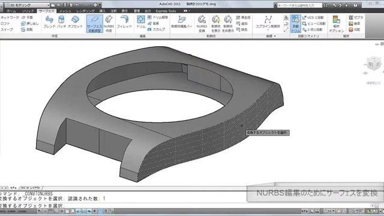Select the サーフェス ribbon tab
Viewport: 384px width, 216px height.
point(47,11)
